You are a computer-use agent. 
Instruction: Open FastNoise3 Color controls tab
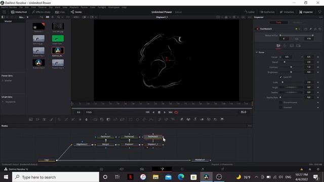285,46
